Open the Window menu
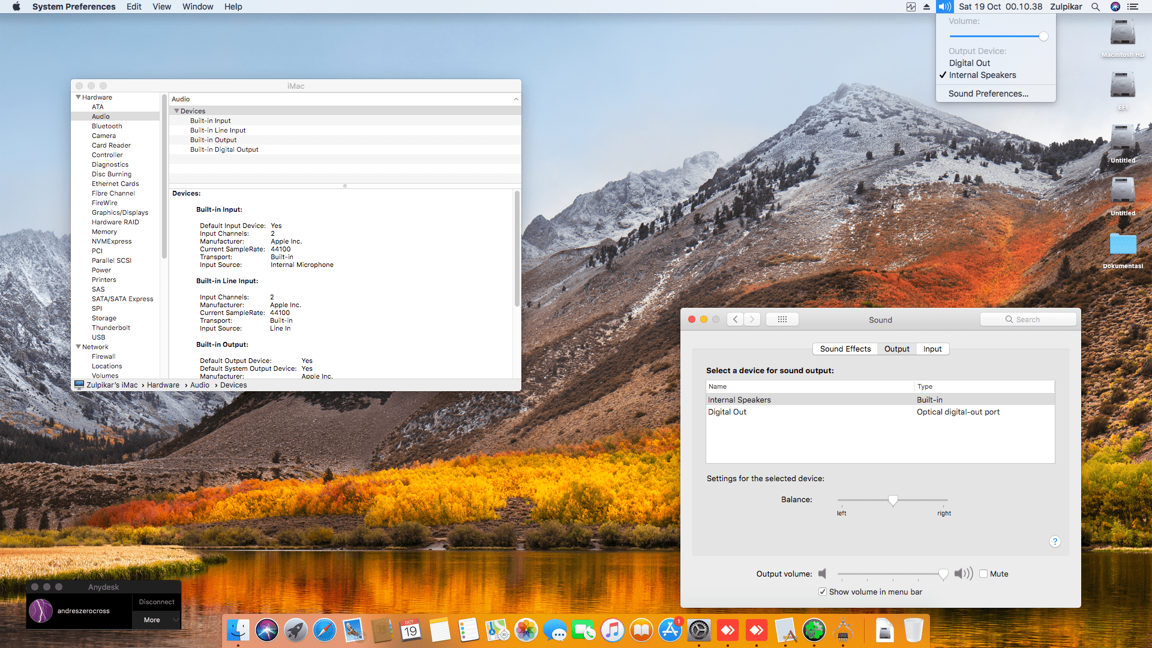1152x648 pixels. (x=197, y=7)
